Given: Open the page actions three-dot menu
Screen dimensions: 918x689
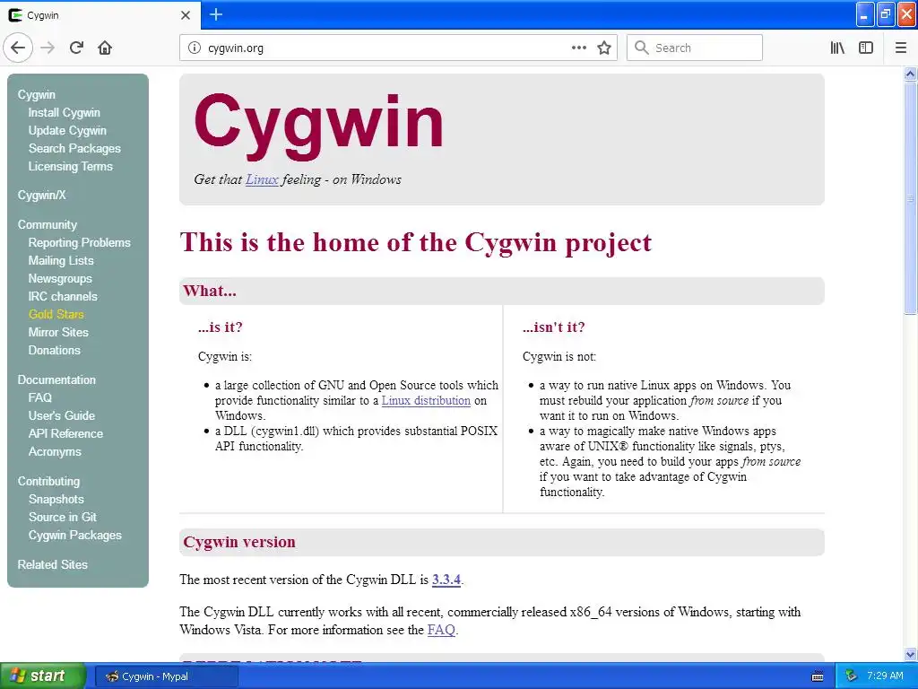Looking at the screenshot, I should (x=579, y=48).
